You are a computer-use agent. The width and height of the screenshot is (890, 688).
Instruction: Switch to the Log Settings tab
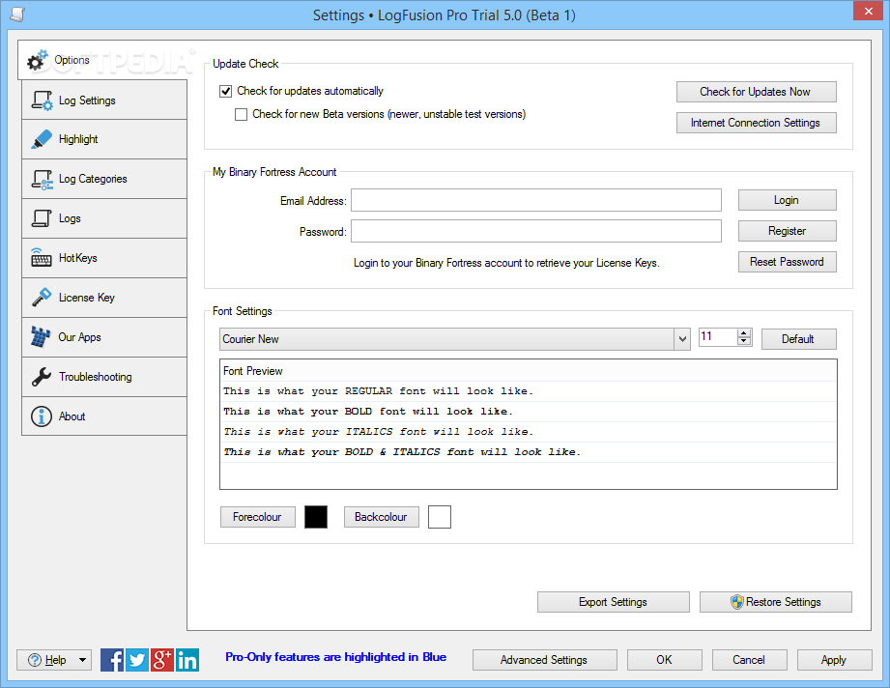(x=104, y=100)
